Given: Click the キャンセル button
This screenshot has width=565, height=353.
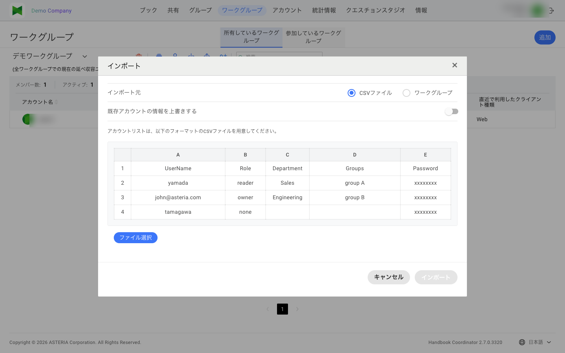Looking at the screenshot, I should coord(388,277).
